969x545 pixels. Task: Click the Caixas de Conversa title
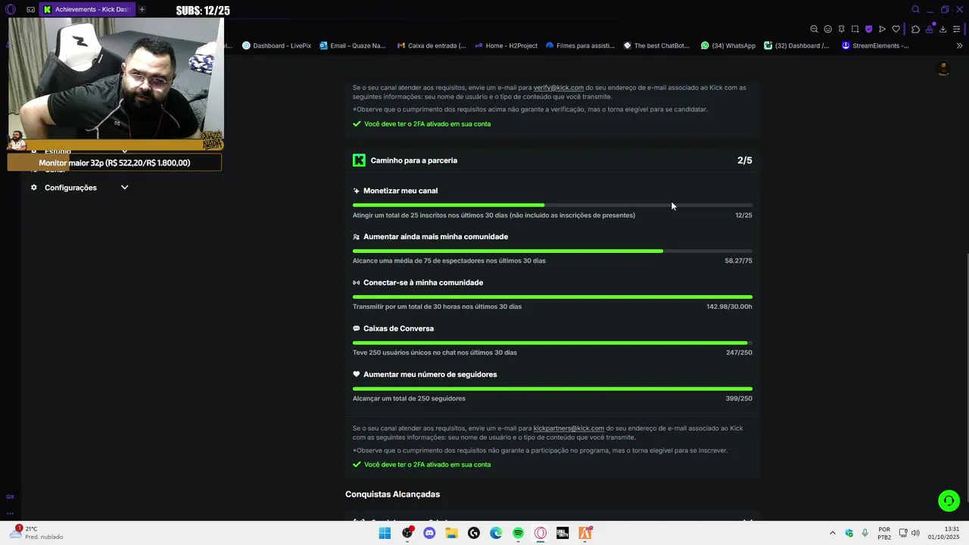[x=398, y=329]
